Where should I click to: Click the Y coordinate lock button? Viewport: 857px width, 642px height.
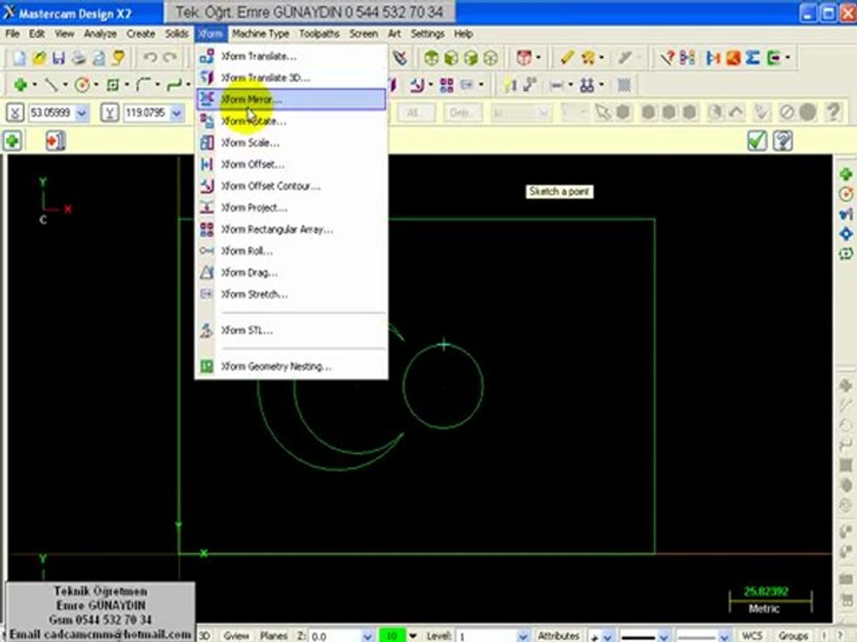(110, 113)
